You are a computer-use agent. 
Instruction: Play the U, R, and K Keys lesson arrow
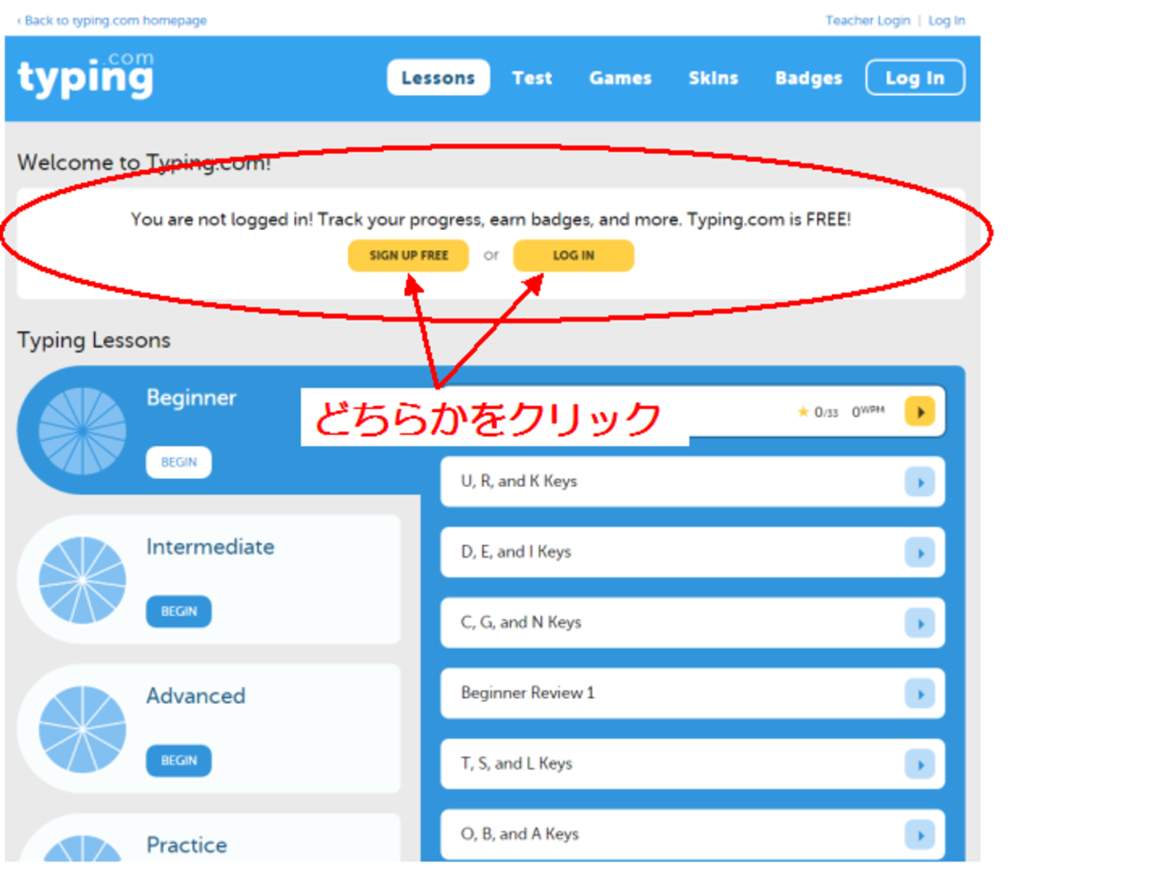point(919,483)
